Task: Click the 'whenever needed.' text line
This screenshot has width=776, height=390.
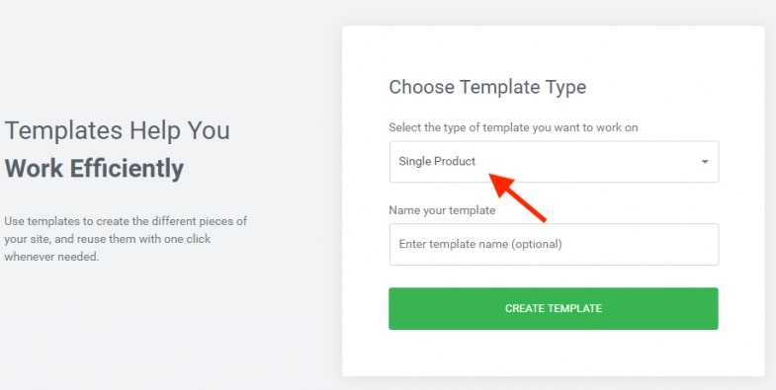Action: [51, 257]
